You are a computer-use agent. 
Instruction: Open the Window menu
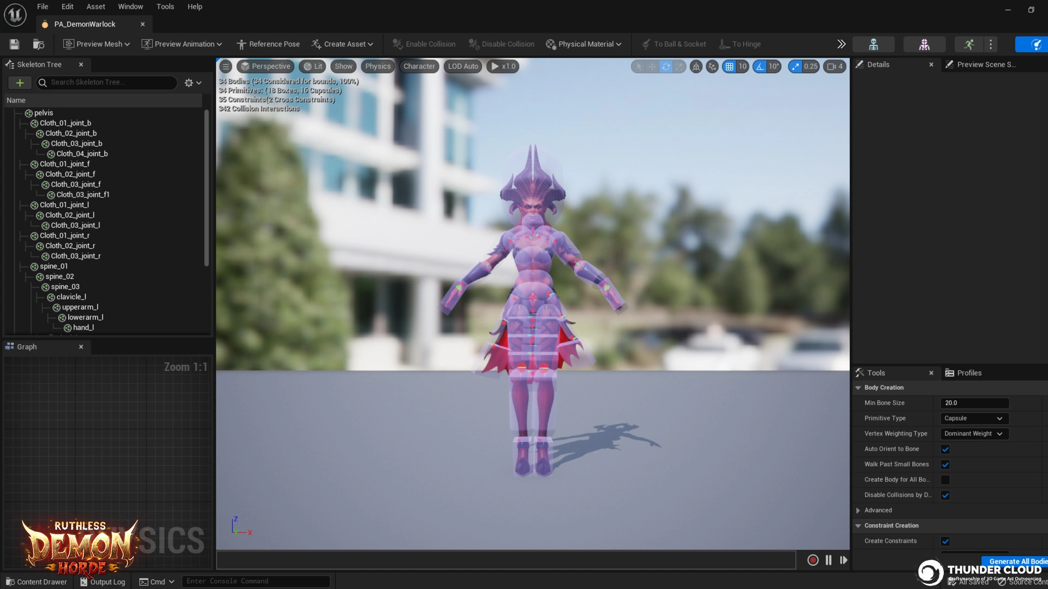[130, 7]
